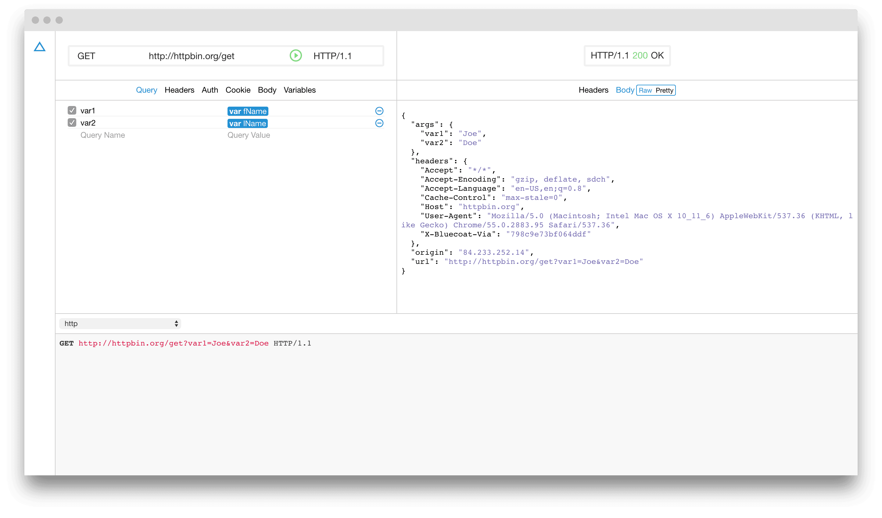
Task: Select Pretty body view
Action: [x=664, y=90]
